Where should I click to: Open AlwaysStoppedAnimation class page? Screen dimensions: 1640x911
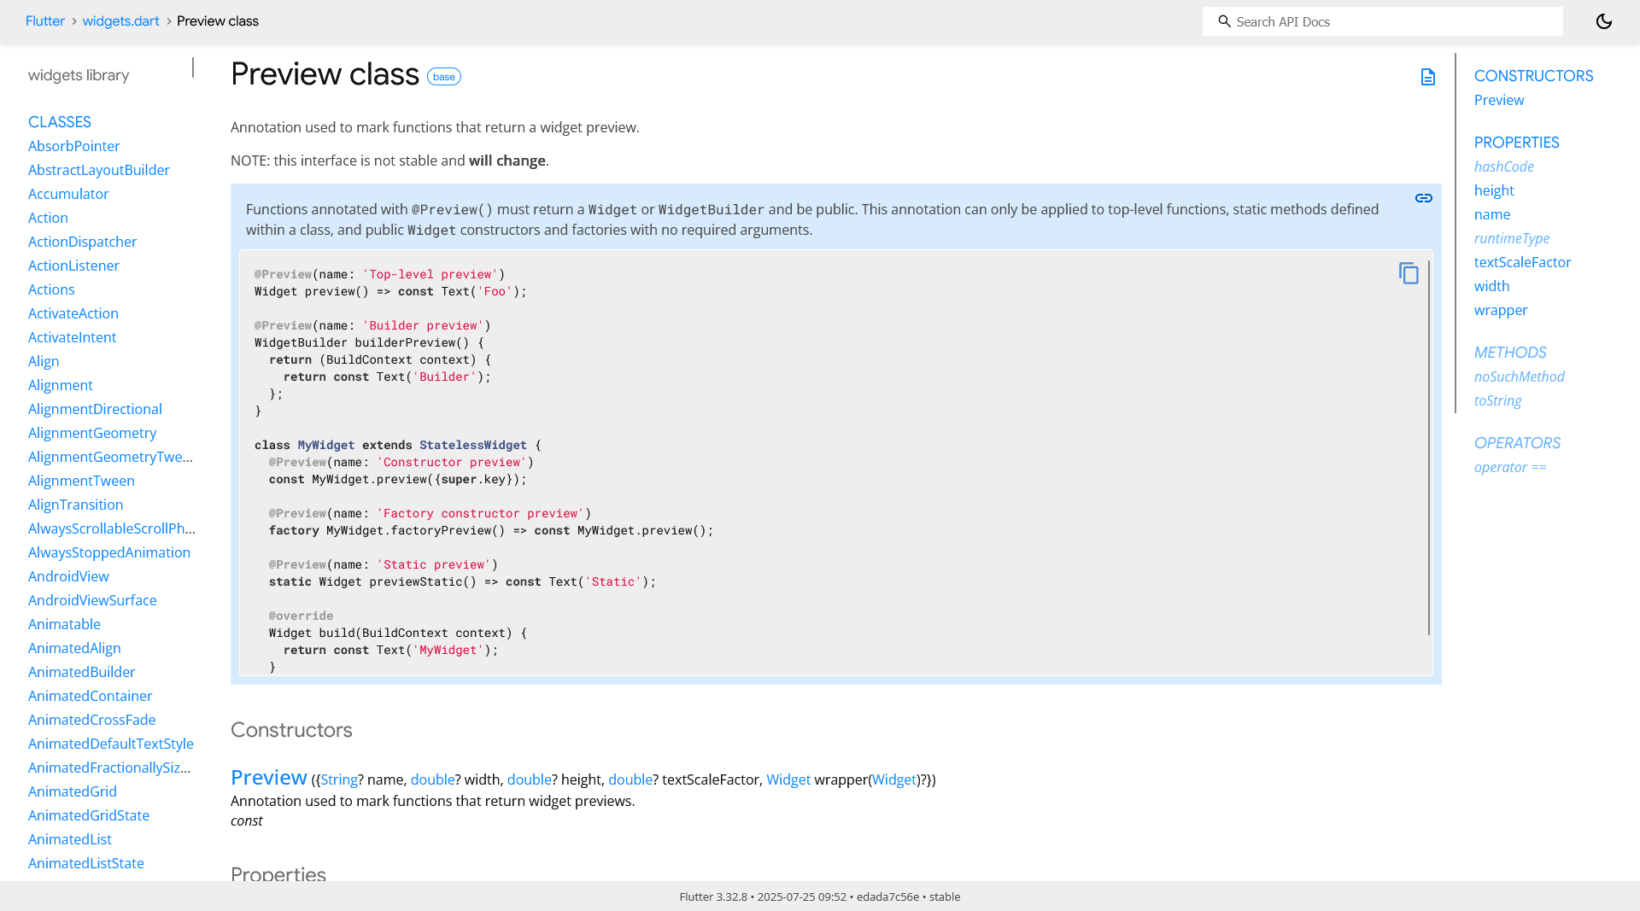[109, 552]
